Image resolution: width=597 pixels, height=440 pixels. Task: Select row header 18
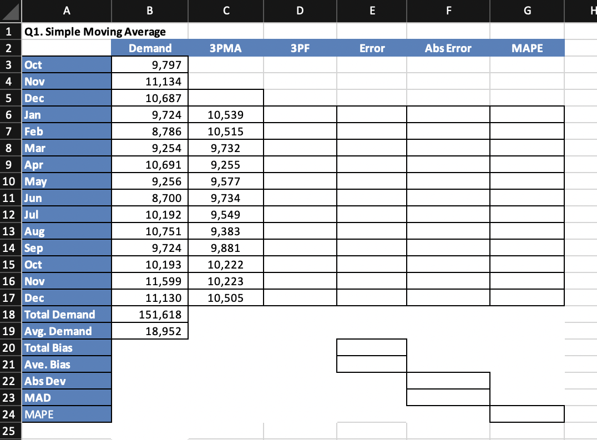tap(10, 314)
